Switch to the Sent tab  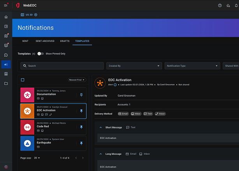[25, 41]
